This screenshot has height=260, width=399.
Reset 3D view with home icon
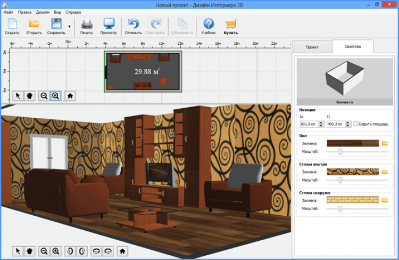[x=122, y=250]
